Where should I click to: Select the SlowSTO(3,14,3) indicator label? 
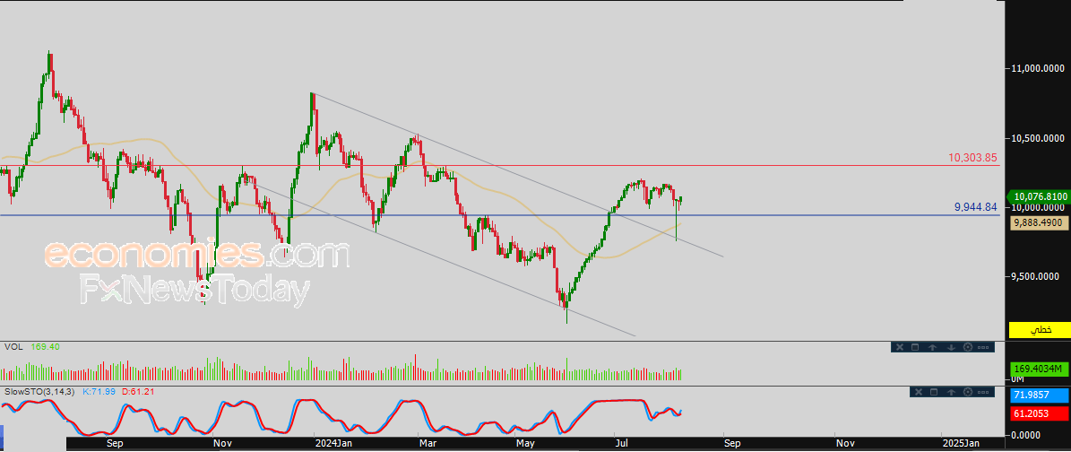pyautogui.click(x=40, y=391)
